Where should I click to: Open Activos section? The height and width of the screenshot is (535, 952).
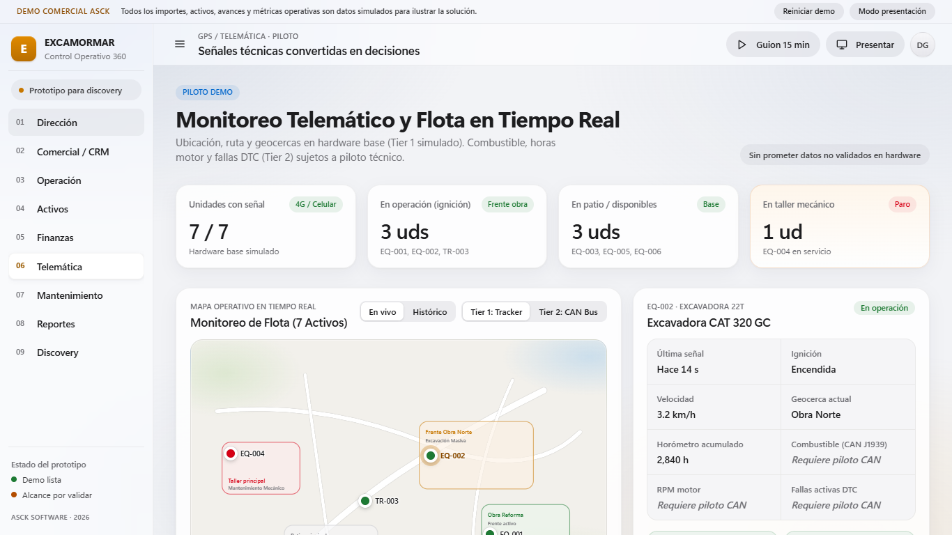(x=77, y=209)
